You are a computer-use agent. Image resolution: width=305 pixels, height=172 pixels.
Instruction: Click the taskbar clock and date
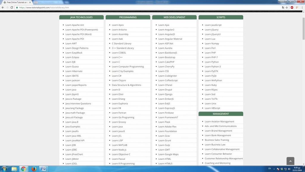297,169
